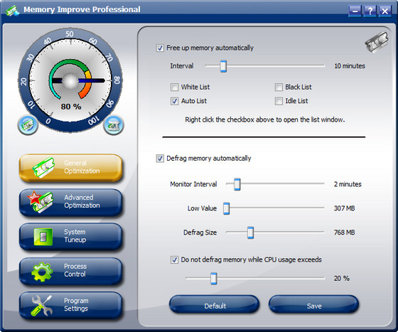Click the '10 minutes' interval value
The image size is (398, 332).
pyautogui.click(x=350, y=66)
